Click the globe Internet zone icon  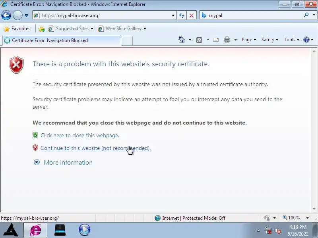[157, 218]
